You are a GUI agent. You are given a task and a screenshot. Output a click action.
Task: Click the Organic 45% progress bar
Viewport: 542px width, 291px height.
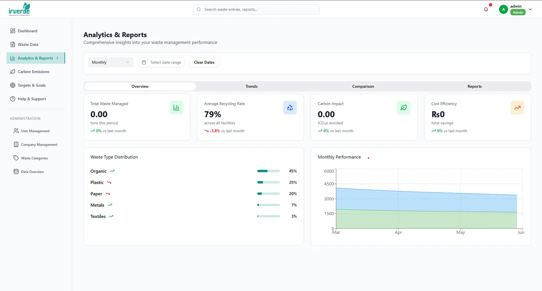269,171
